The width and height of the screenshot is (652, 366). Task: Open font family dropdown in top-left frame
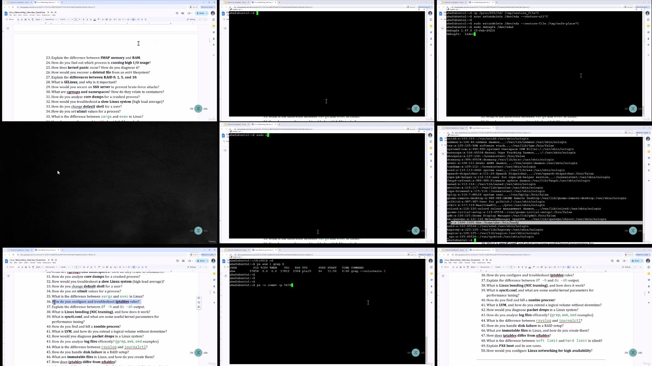64,20
